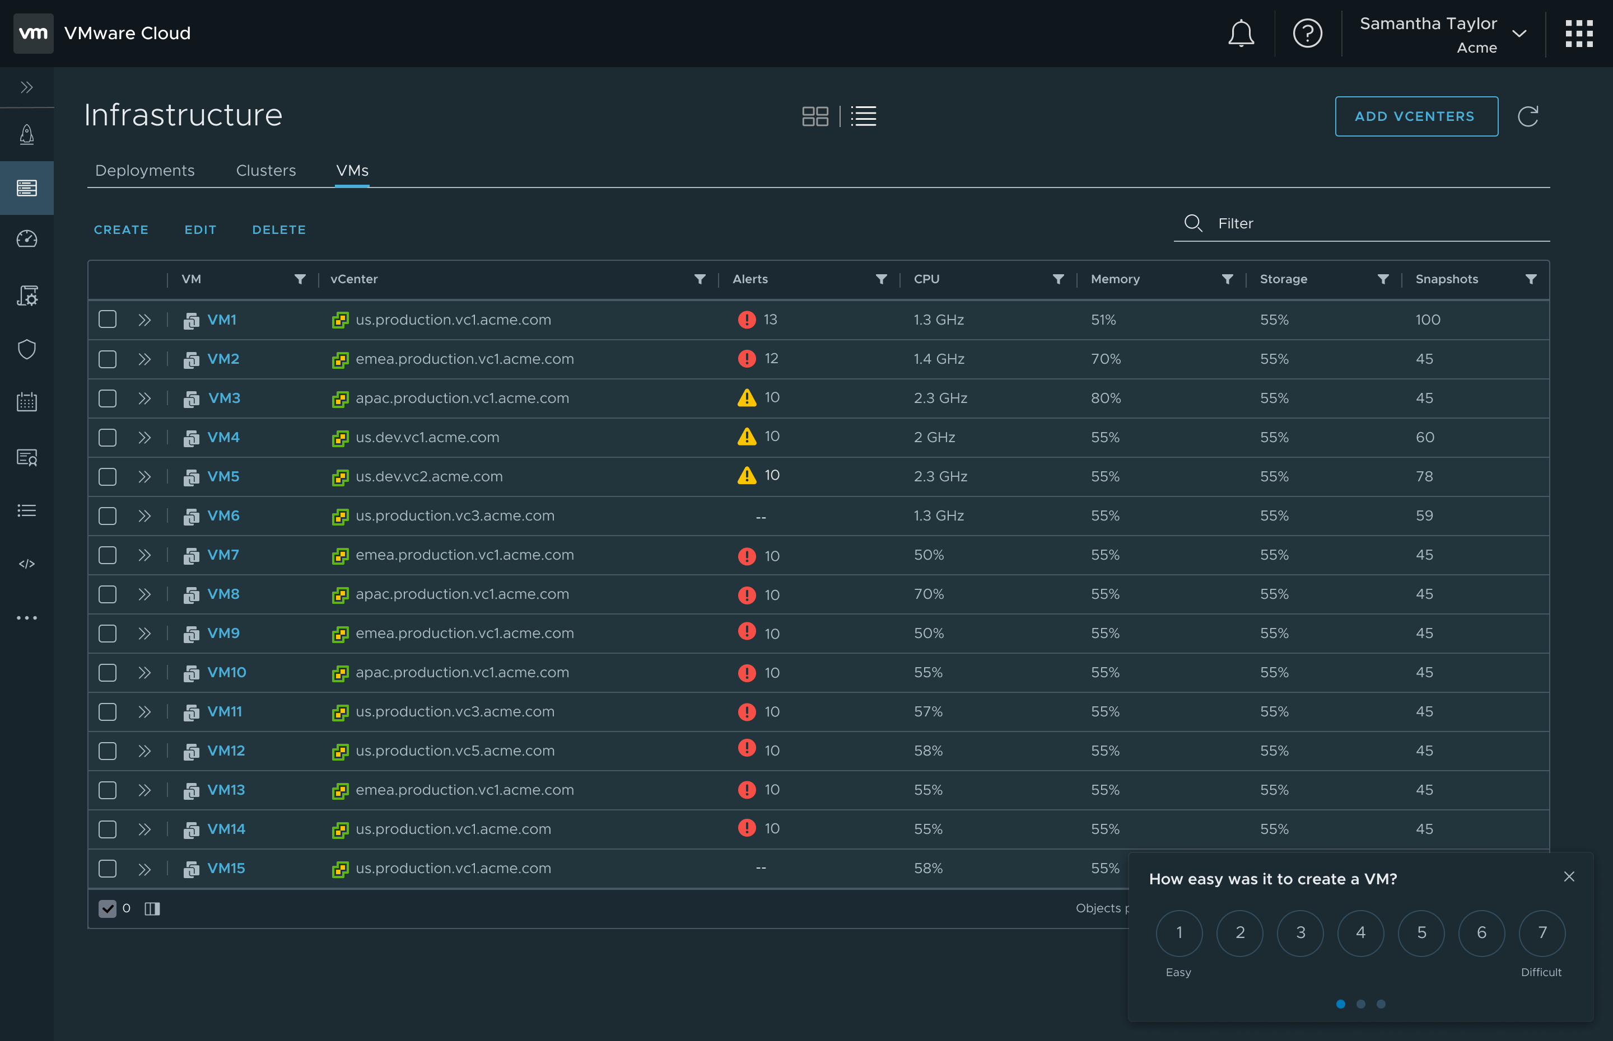Switch to the Clusters tab

[266, 170]
